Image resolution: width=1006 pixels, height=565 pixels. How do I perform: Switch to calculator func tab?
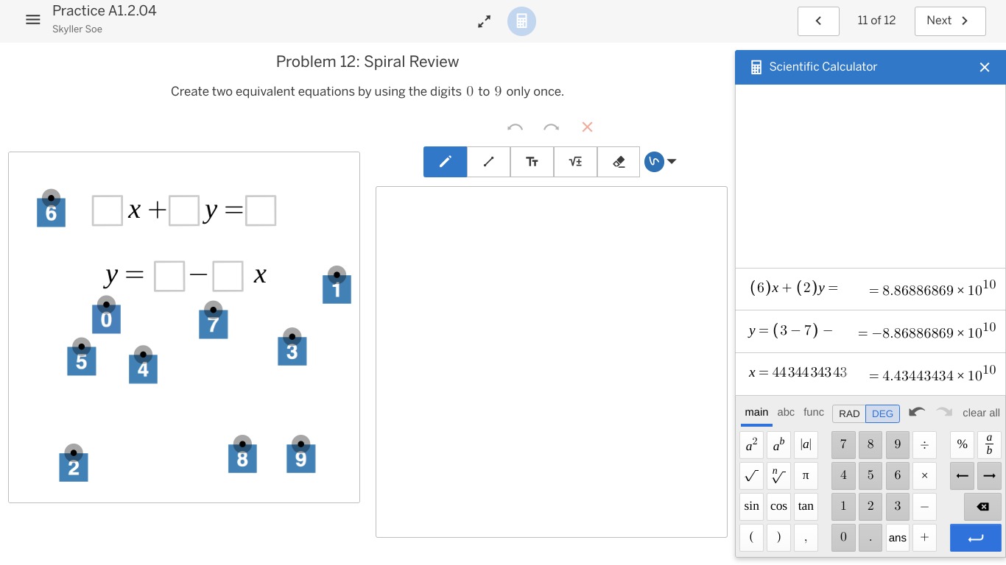click(814, 413)
